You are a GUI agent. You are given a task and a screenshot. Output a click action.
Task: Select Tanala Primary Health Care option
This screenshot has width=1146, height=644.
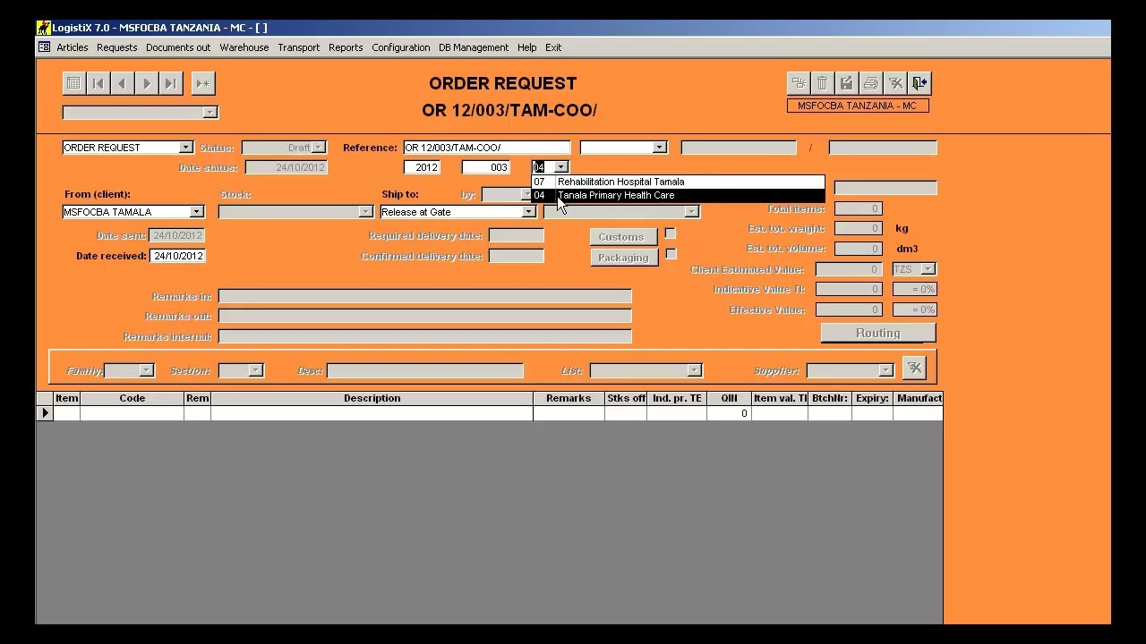coord(678,195)
